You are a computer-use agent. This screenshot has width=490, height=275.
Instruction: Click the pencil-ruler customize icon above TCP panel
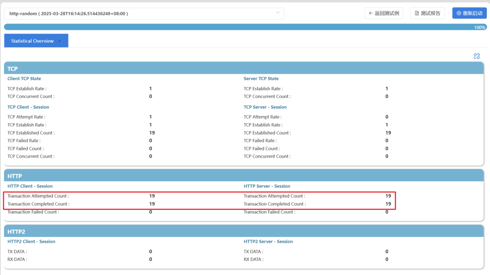476,56
